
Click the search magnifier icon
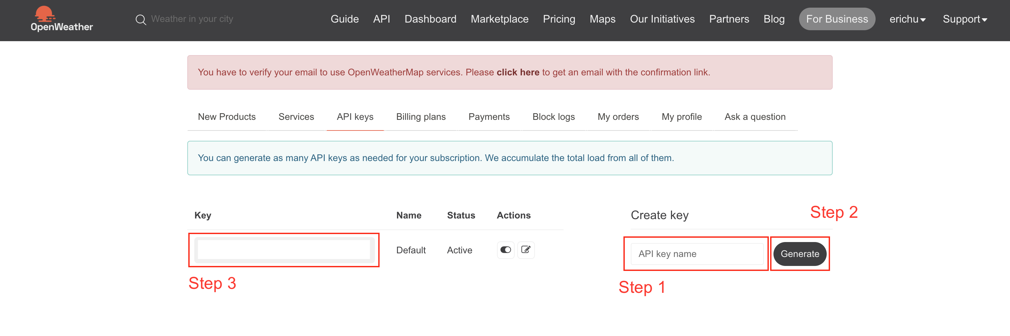pos(141,20)
